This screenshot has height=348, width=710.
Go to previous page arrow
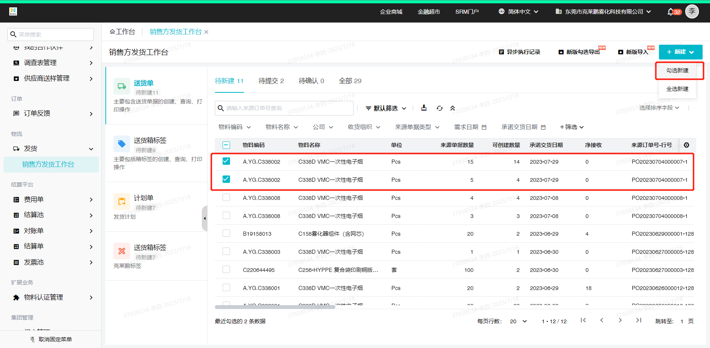[x=602, y=320]
